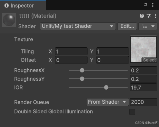
Task: Click the shader Edit... button
Action: point(127,26)
